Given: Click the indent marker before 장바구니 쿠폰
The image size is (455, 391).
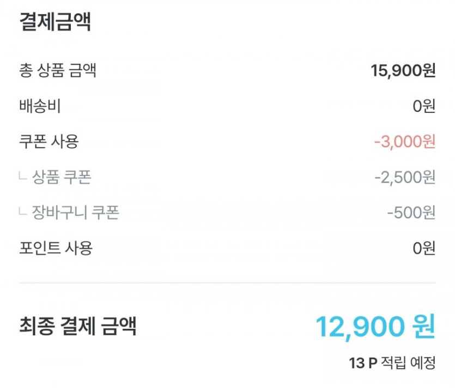Looking at the screenshot, I should point(22,212).
